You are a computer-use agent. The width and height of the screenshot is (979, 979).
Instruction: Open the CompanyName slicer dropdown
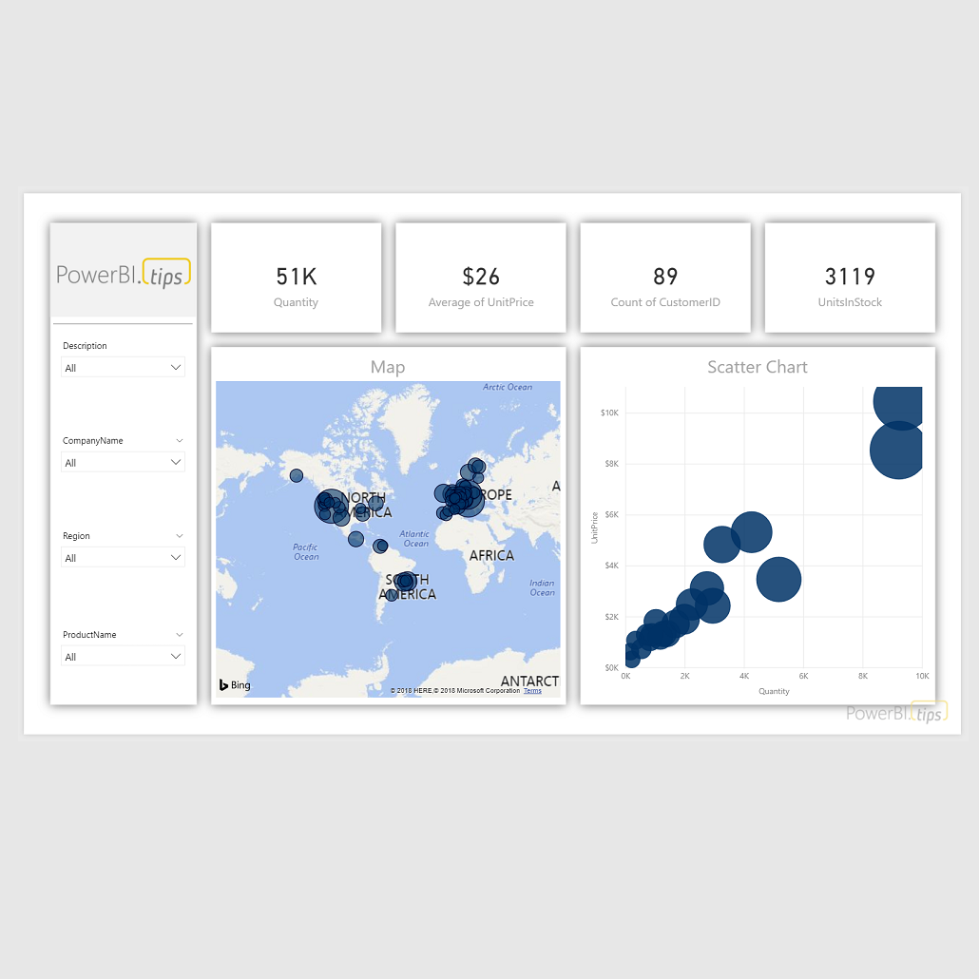click(123, 463)
